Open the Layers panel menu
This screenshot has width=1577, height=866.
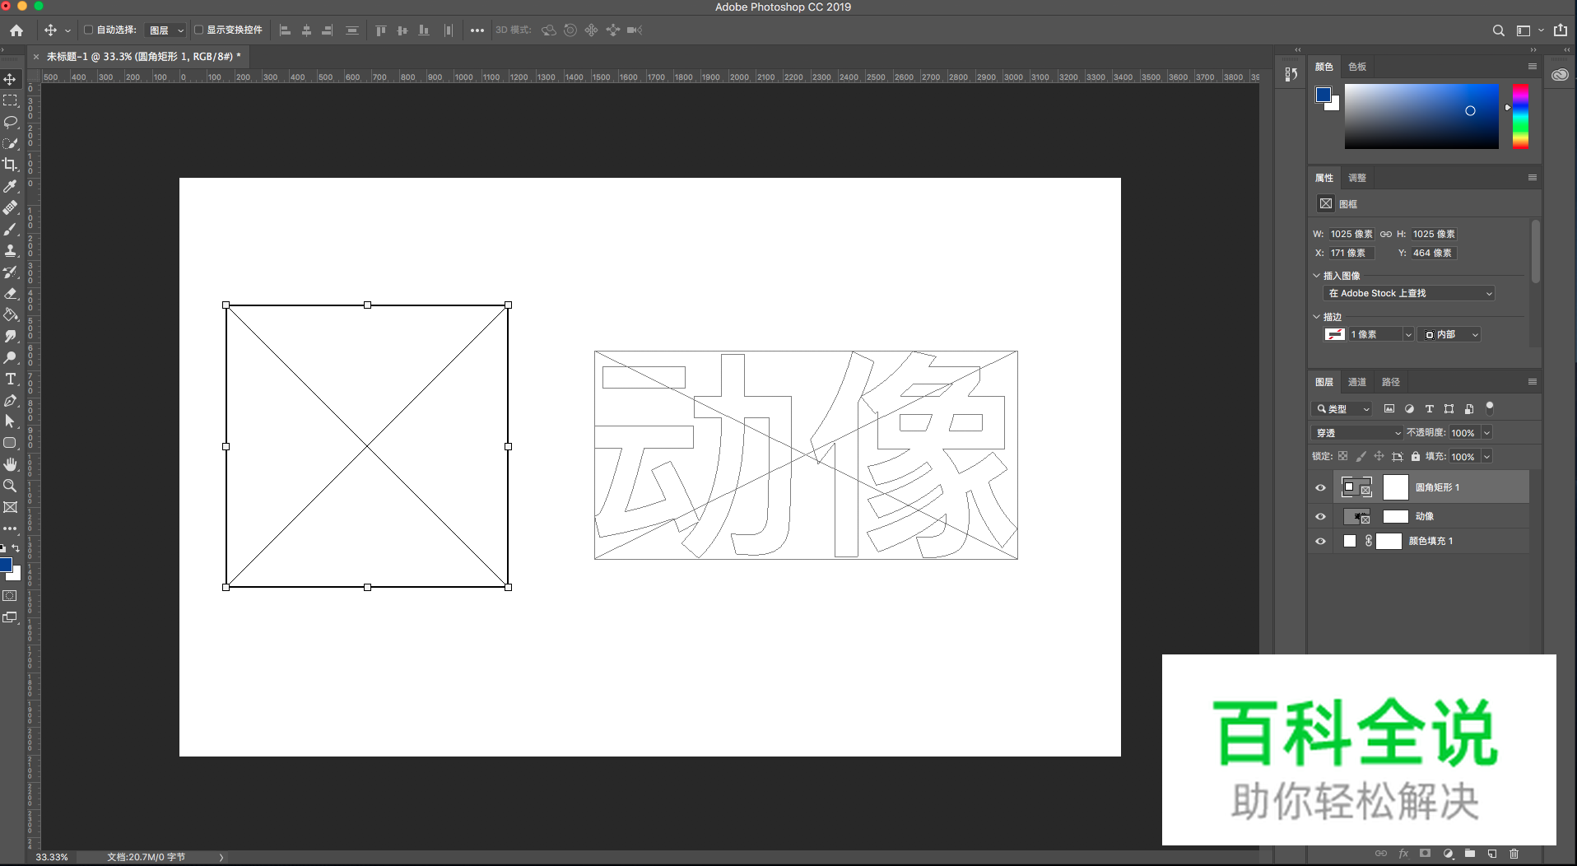[1533, 381]
